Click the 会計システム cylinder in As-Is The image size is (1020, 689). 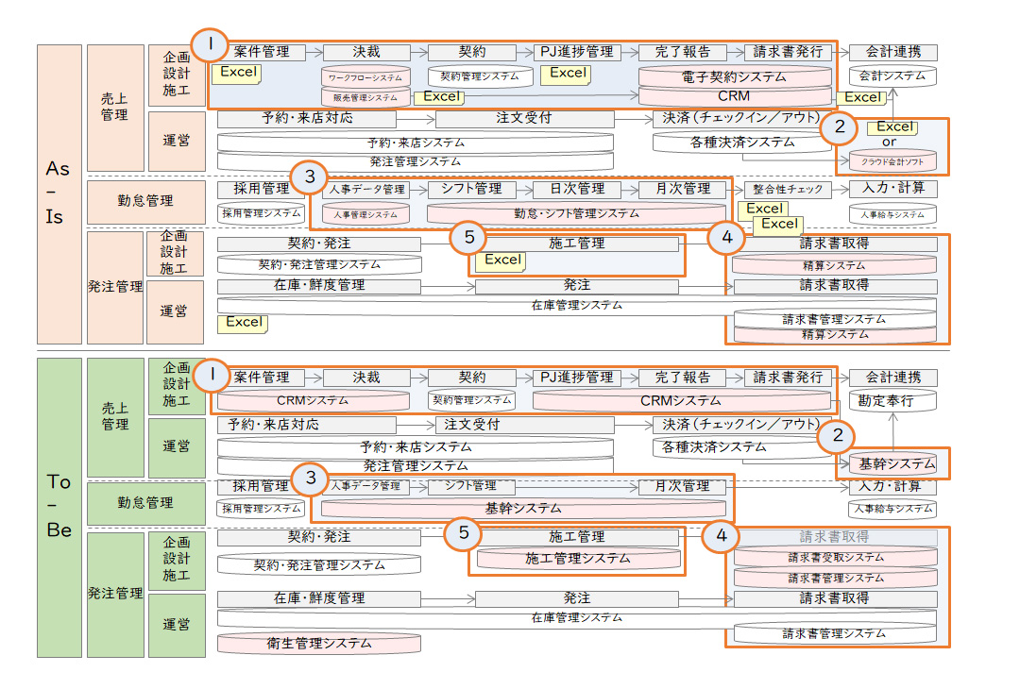point(892,76)
